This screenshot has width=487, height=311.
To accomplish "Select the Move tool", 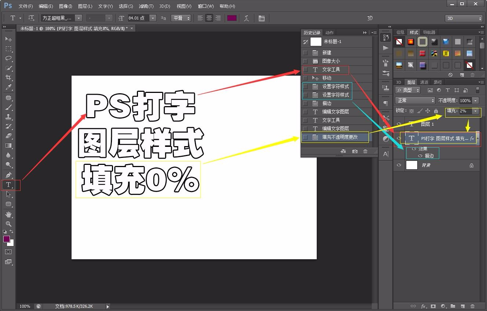I will [x=8, y=39].
